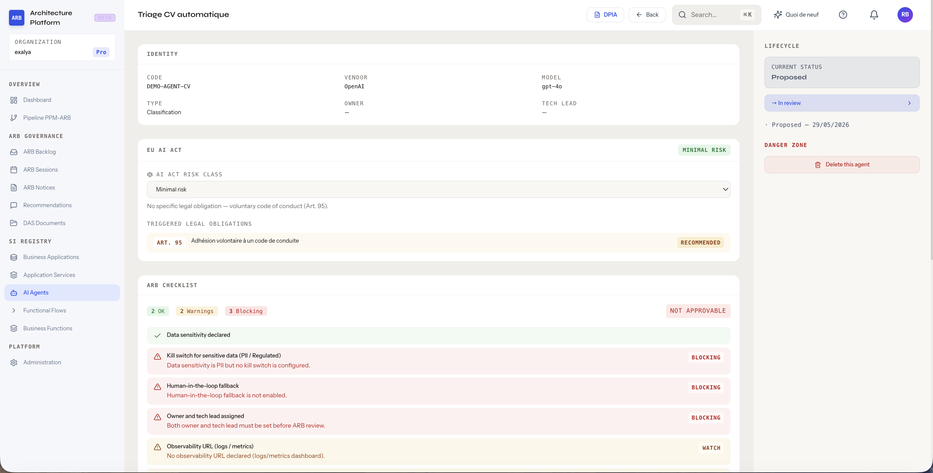Open DAS Documents
This screenshot has height=473, width=933.
[62, 223]
